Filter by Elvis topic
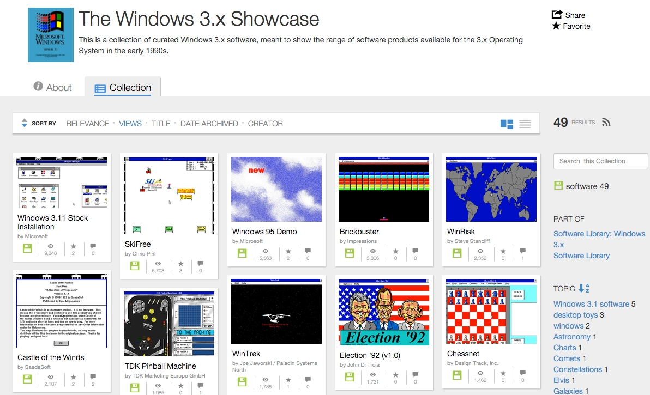 561,380
